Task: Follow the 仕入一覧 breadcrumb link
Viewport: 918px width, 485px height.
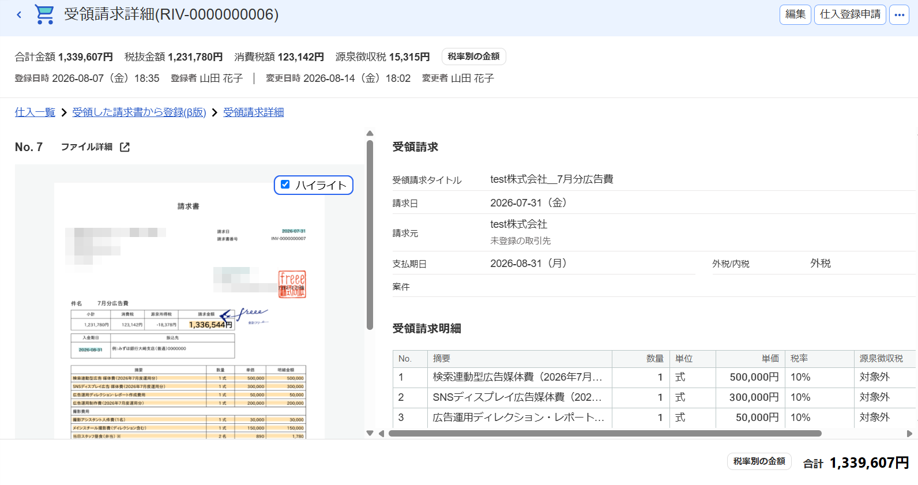Action: click(35, 112)
